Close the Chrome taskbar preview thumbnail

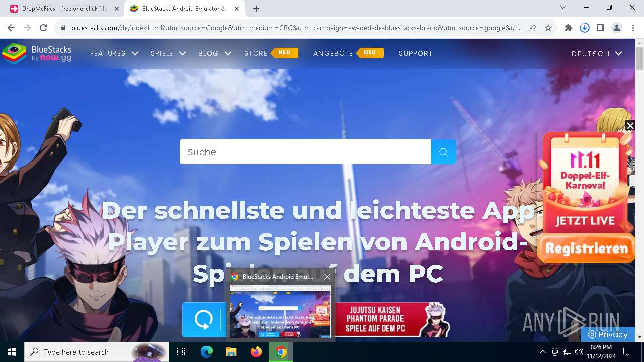(x=327, y=276)
